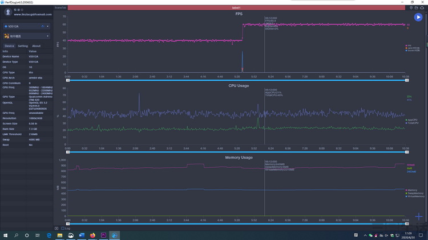Click left handle of CPU range slider
The image size is (428, 240).
[x=68, y=152]
